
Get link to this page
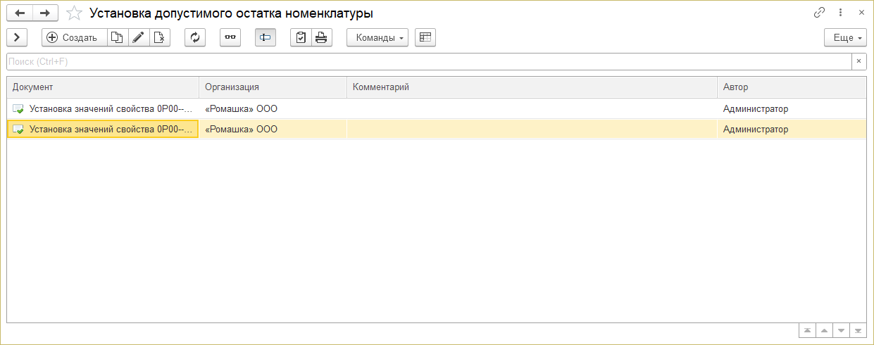[819, 13]
